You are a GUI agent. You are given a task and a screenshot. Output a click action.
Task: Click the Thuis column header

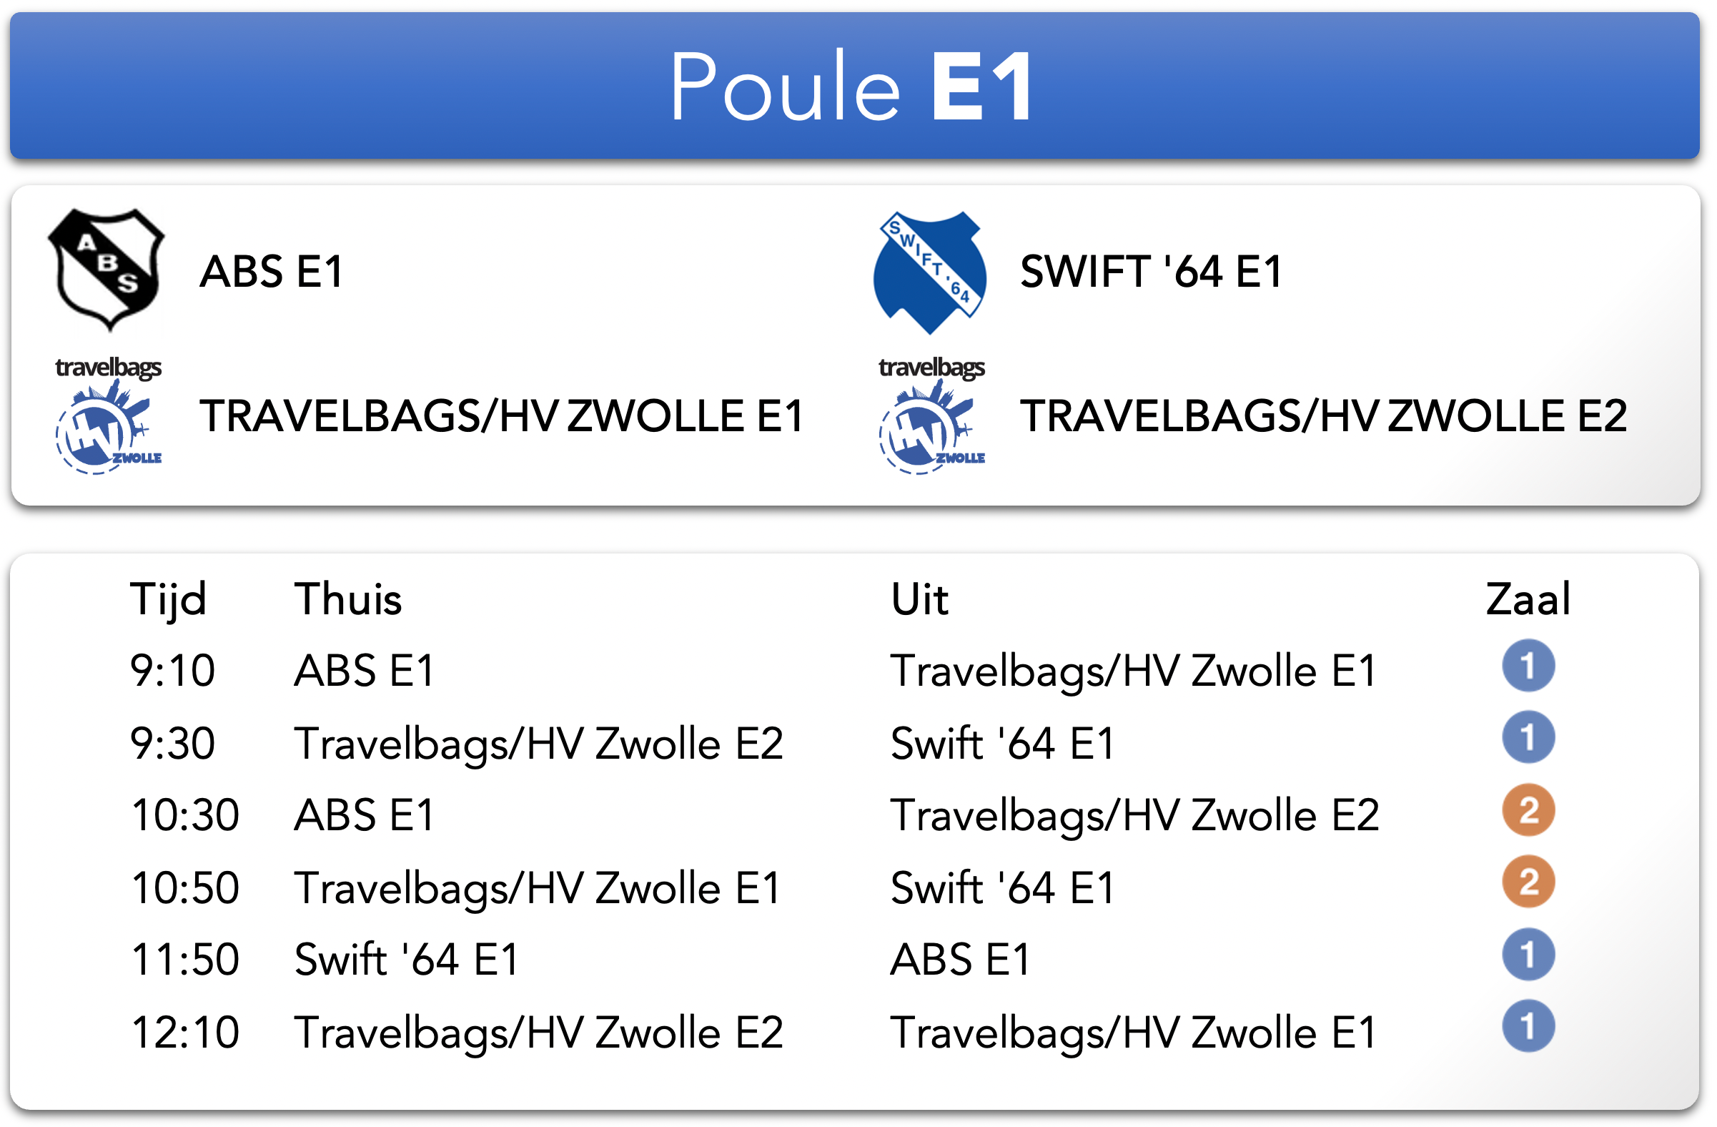(x=347, y=599)
